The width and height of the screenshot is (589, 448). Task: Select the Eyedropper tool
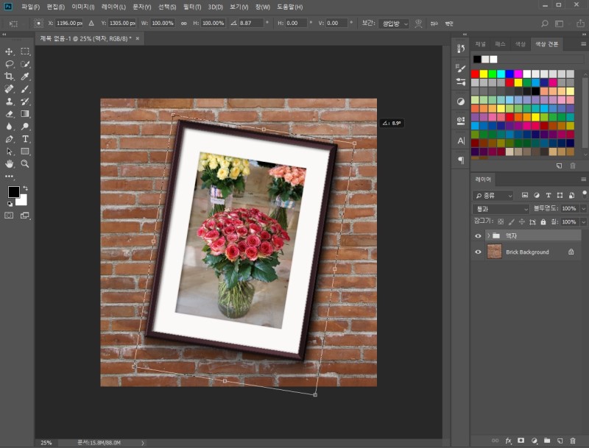[25, 77]
